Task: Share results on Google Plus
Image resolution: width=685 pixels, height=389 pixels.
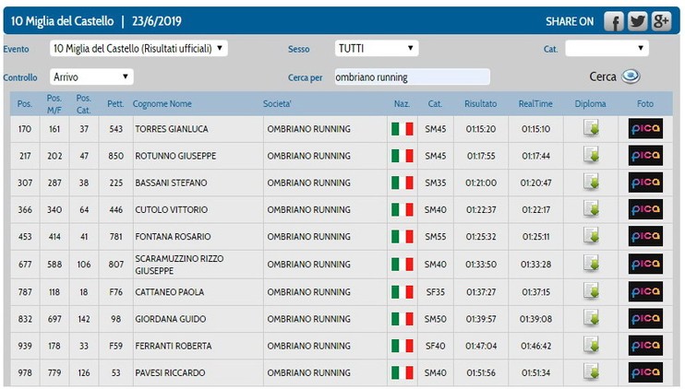Action: pyautogui.click(x=661, y=21)
